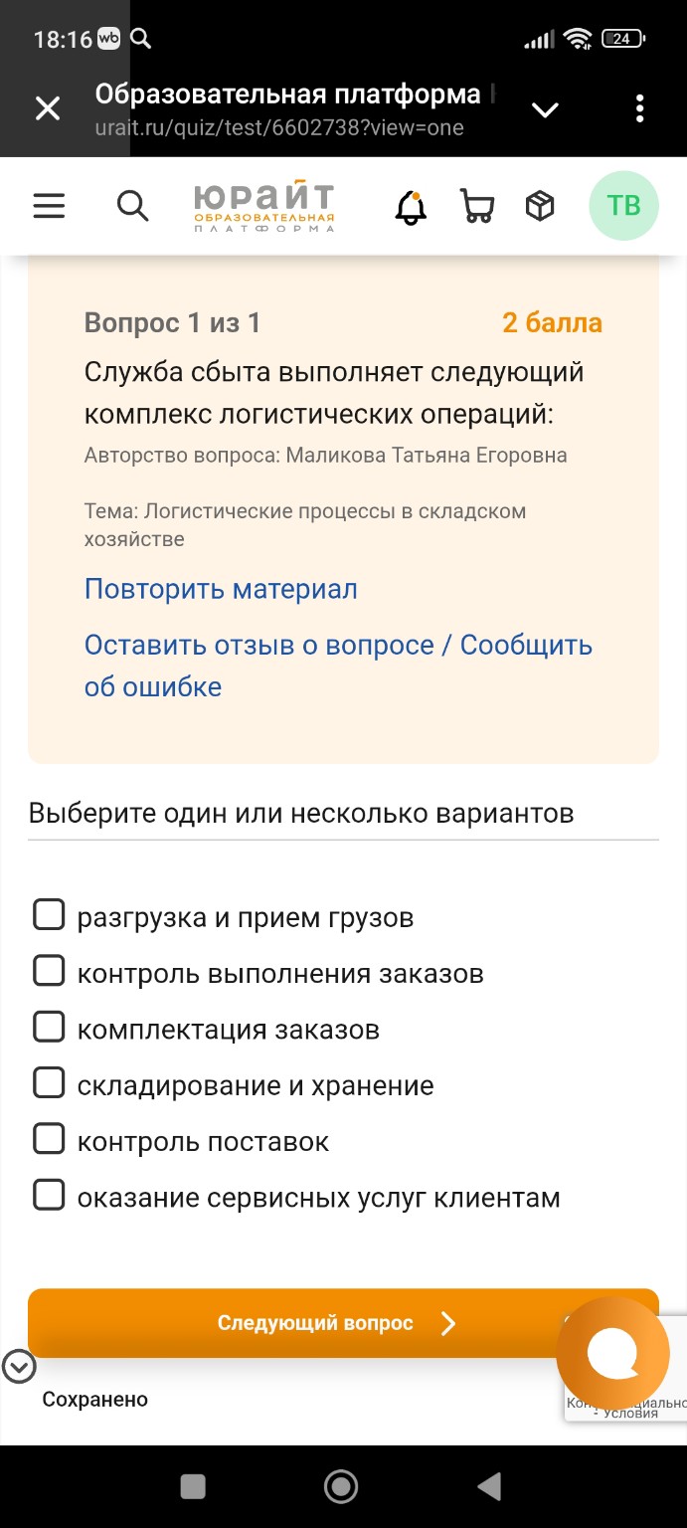
Task: Open the circular chevron near 'Сохранено'
Action: point(17,1367)
